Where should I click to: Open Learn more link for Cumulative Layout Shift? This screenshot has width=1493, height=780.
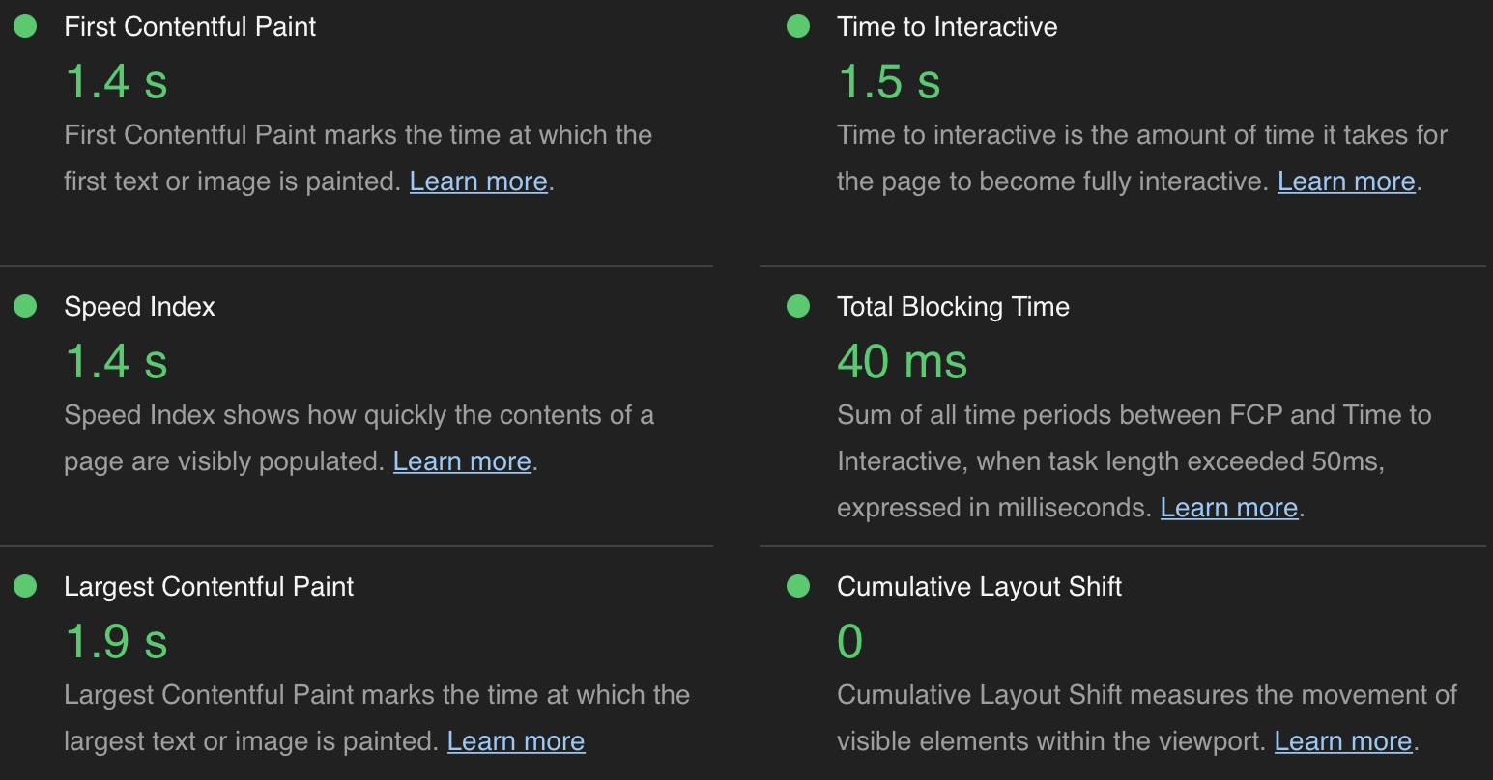pos(1343,741)
